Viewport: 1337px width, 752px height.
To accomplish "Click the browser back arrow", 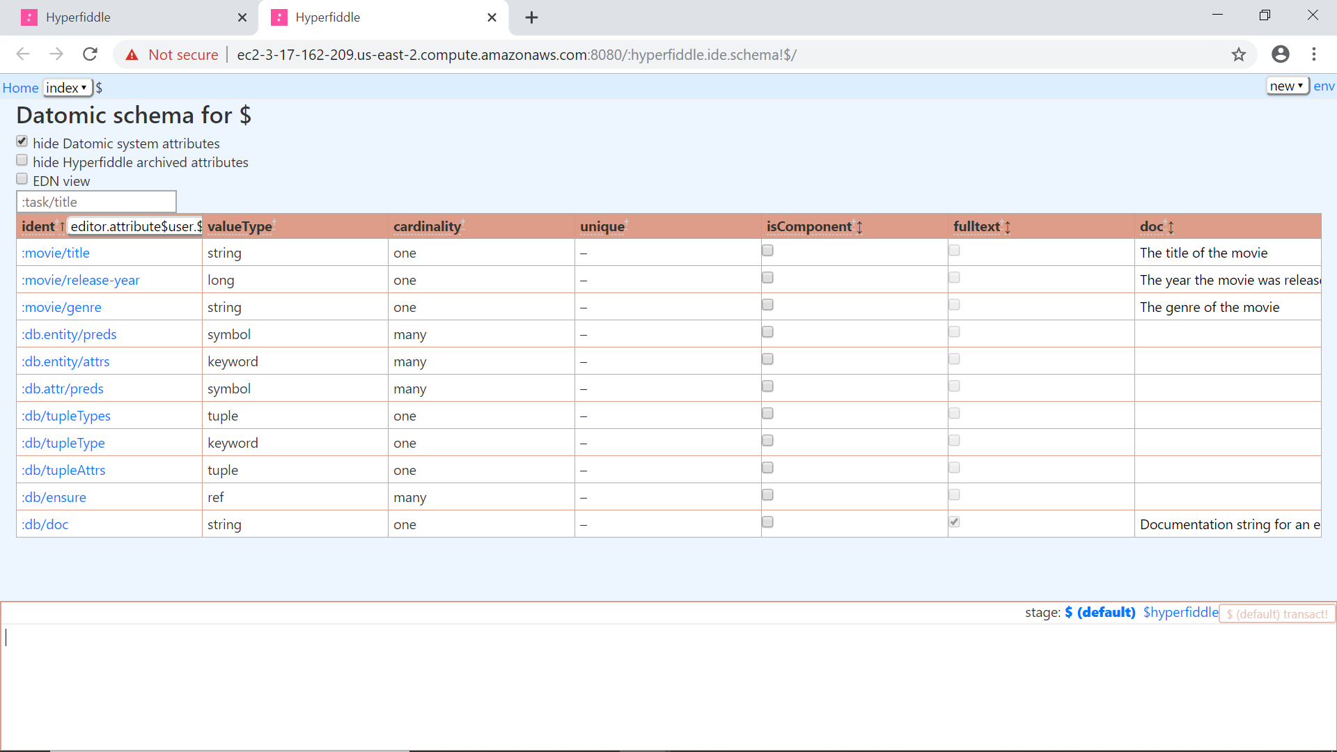I will pyautogui.click(x=23, y=54).
